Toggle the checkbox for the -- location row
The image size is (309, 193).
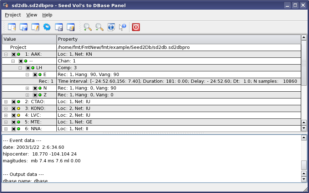21,61
